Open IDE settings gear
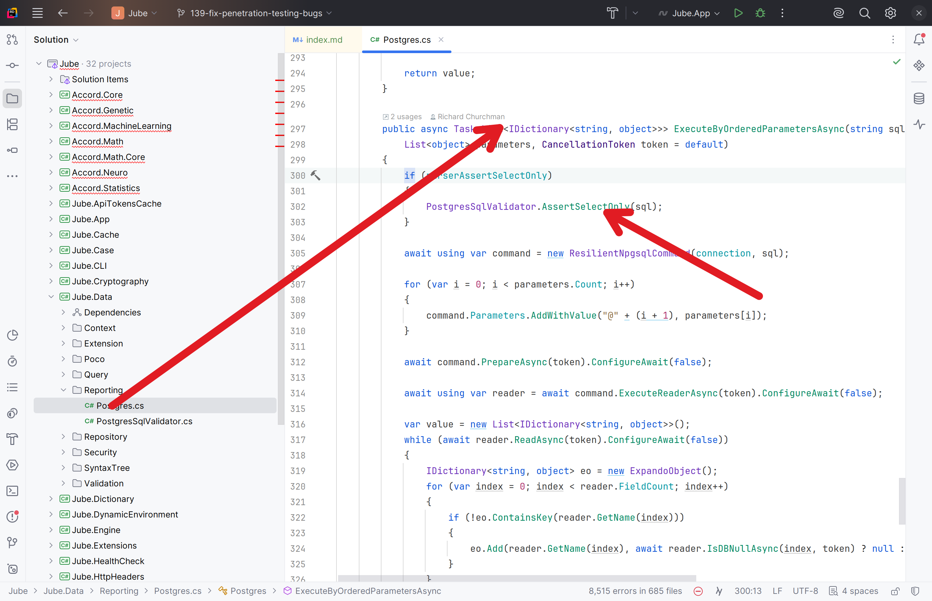Screen dimensions: 932x601 pos(890,13)
